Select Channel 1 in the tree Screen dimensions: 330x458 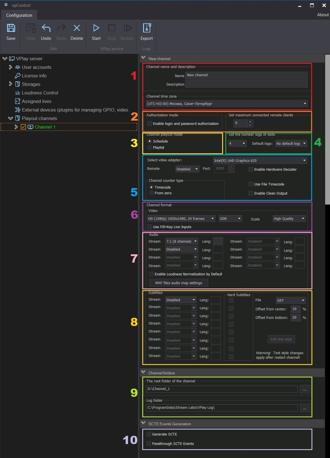(x=45, y=127)
